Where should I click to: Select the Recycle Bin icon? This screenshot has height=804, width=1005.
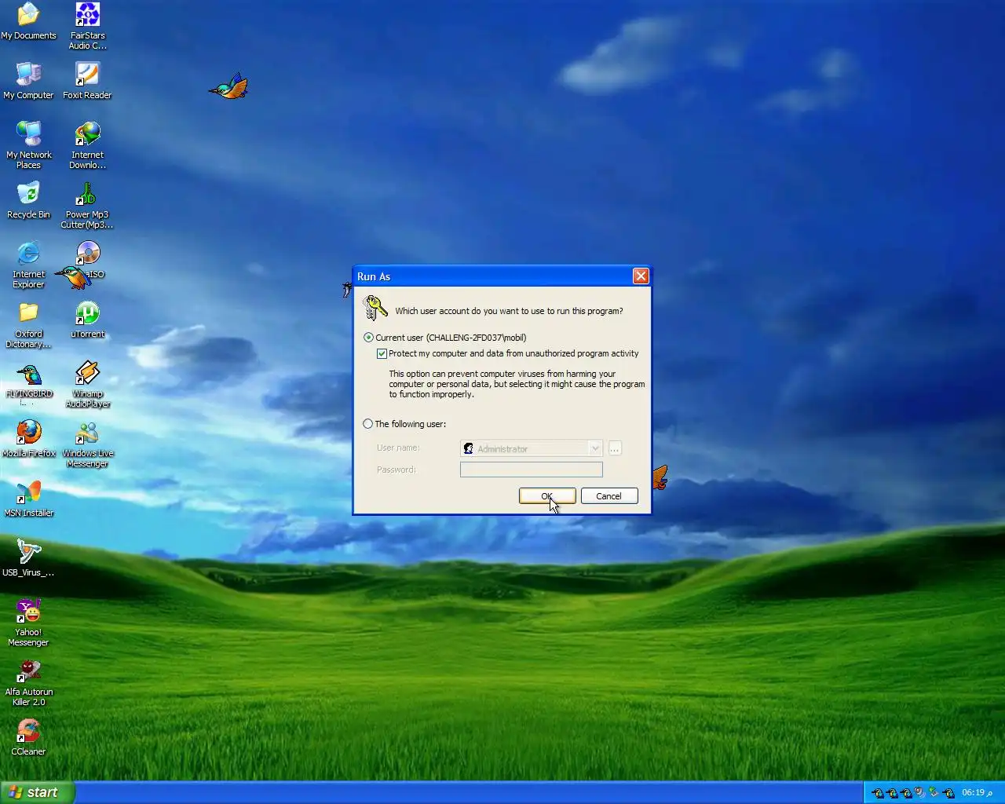(28, 200)
